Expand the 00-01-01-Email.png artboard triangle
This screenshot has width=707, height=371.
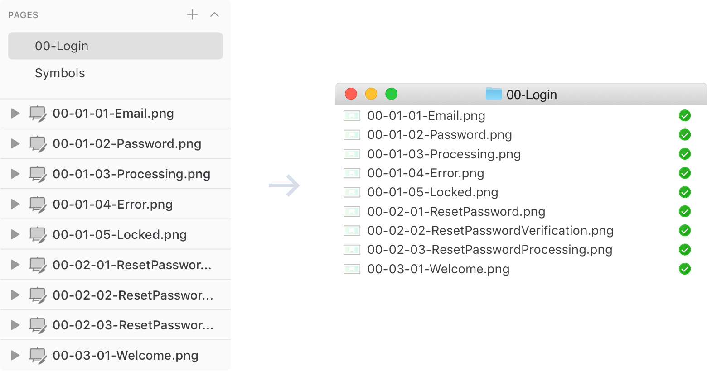click(x=15, y=113)
